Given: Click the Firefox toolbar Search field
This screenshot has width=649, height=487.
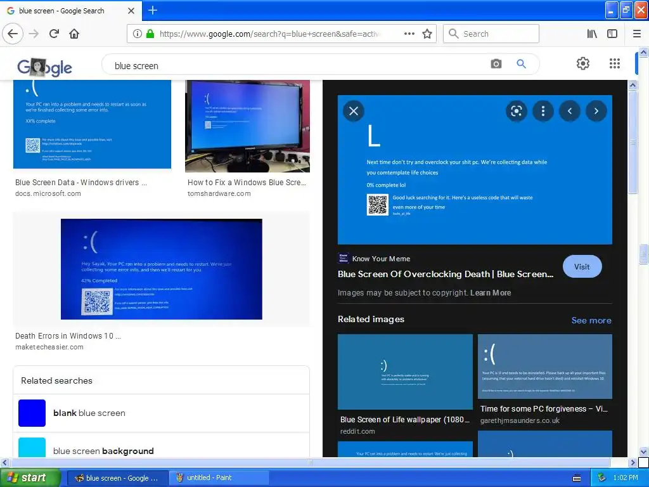Looking at the screenshot, I should coord(491,34).
